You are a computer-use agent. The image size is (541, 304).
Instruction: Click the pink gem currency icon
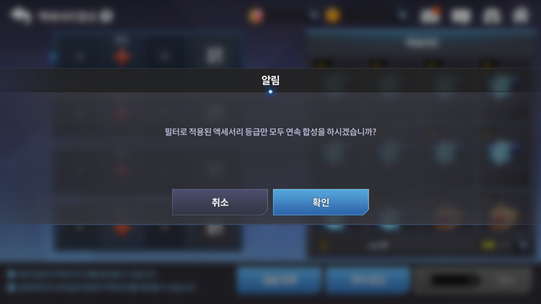click(x=256, y=16)
